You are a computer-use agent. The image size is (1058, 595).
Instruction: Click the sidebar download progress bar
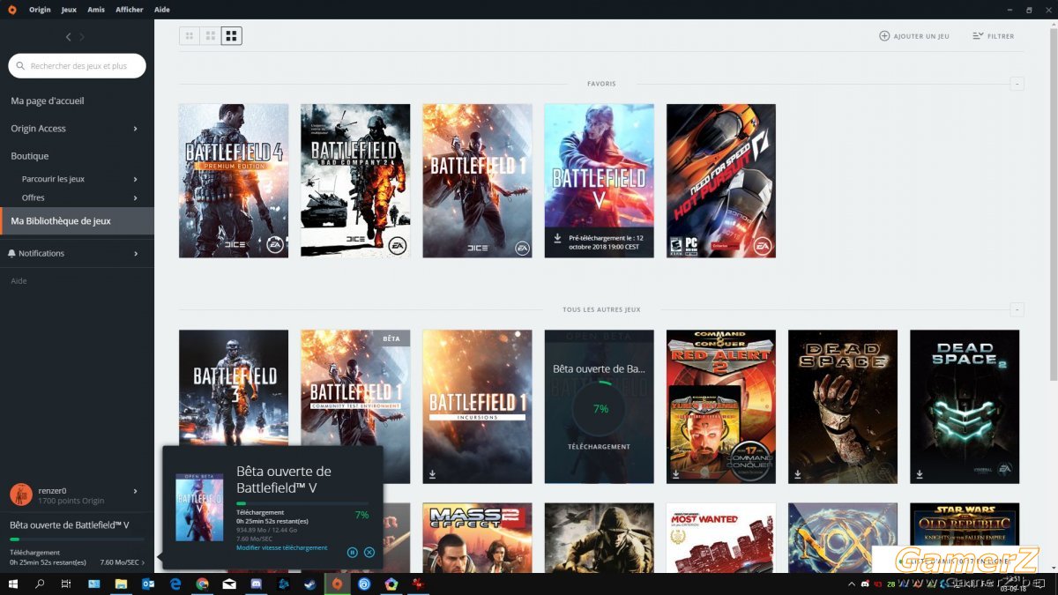(77, 539)
